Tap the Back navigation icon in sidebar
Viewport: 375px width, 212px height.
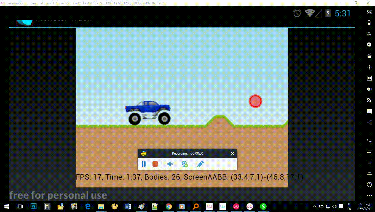[x=369, y=140]
